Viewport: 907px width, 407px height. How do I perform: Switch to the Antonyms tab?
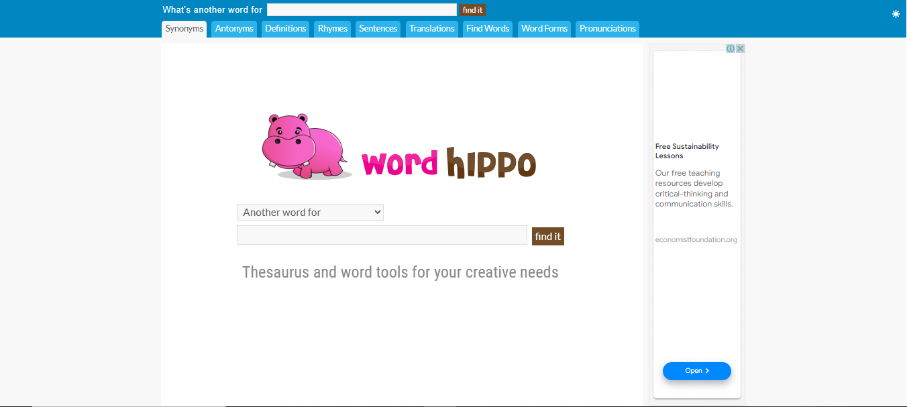234,29
